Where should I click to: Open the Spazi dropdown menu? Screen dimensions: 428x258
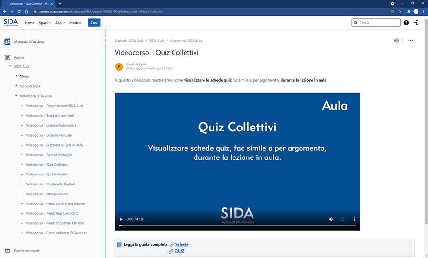pyautogui.click(x=44, y=23)
